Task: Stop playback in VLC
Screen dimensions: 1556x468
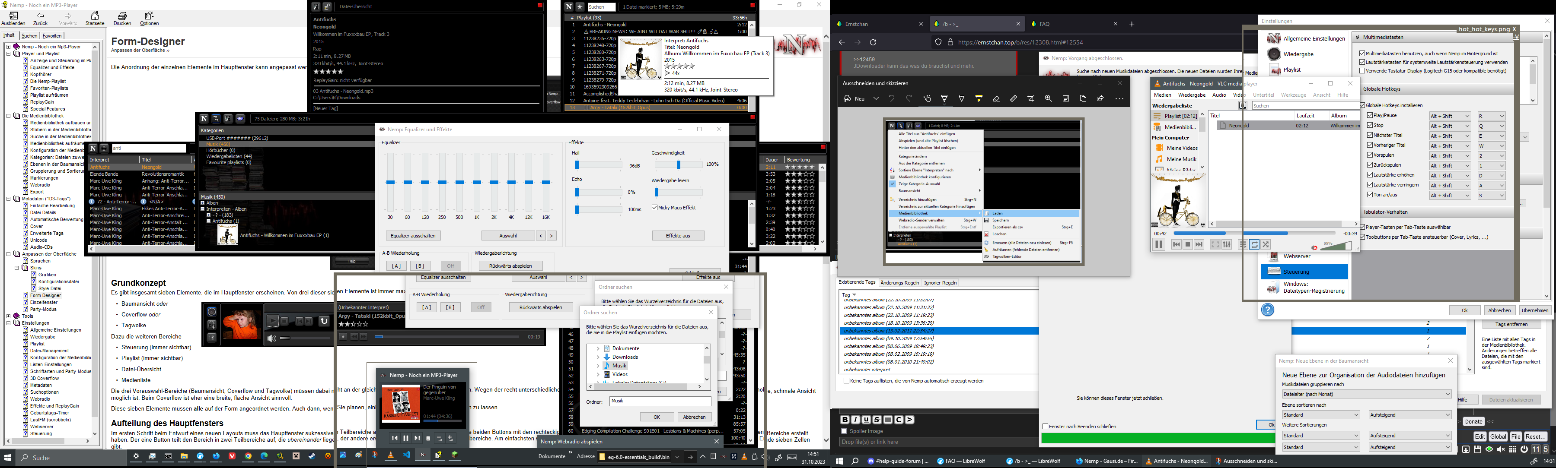Action: (1188, 244)
